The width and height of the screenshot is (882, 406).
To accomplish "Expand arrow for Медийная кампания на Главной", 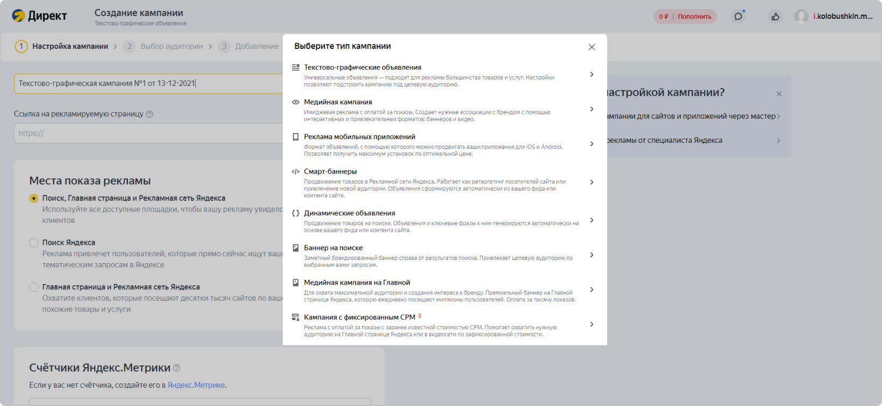I will [592, 289].
